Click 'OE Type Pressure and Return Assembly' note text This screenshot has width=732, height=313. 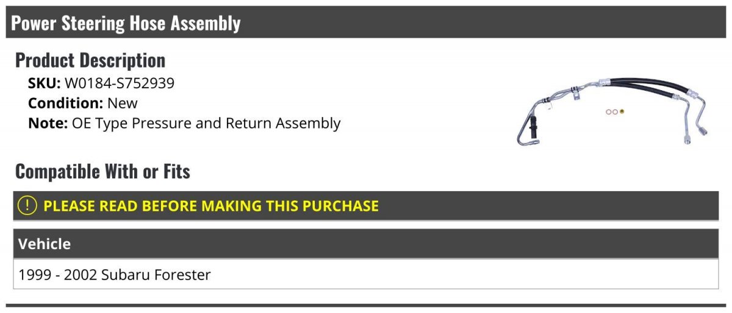tap(206, 123)
